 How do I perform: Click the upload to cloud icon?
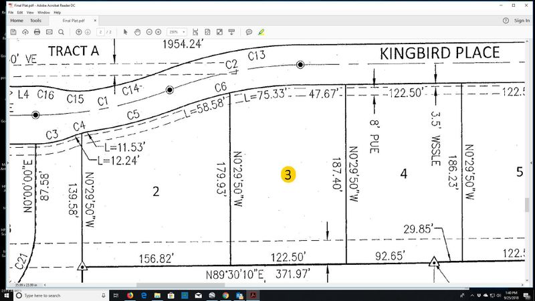pyautogui.click(x=25, y=32)
